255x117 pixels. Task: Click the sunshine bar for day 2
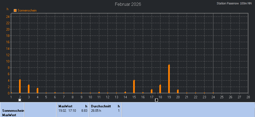pyautogui.click(x=20, y=86)
